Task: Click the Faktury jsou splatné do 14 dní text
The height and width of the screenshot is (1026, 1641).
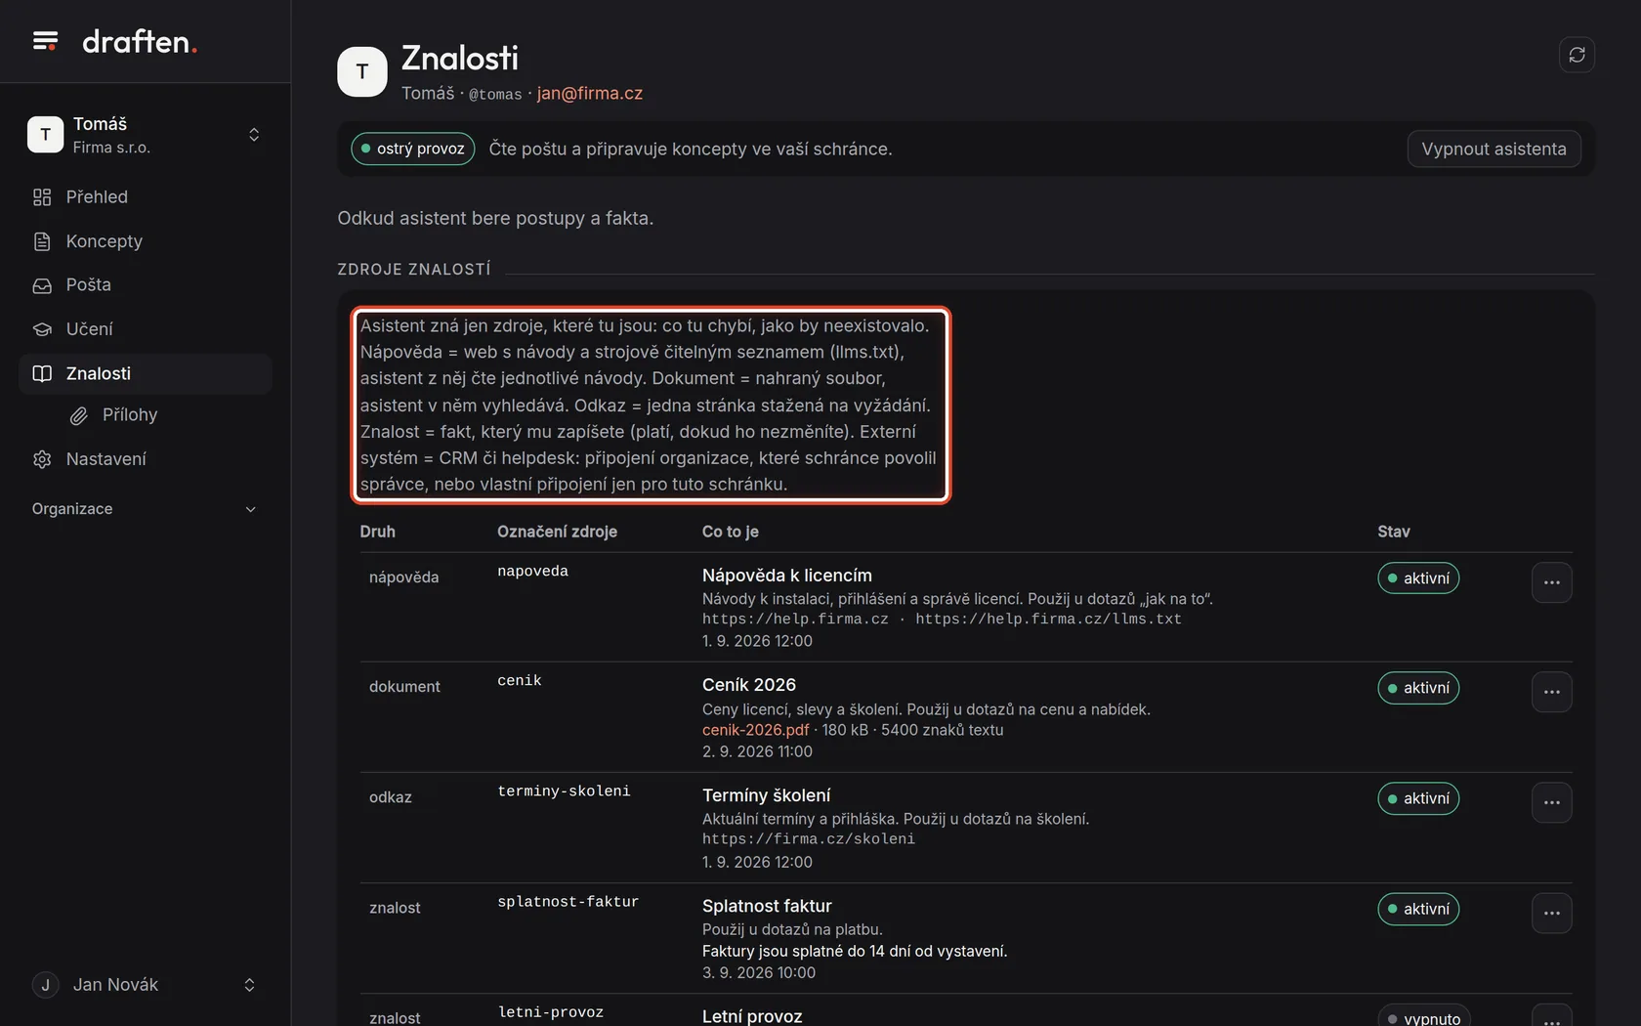Action: [x=855, y=952]
